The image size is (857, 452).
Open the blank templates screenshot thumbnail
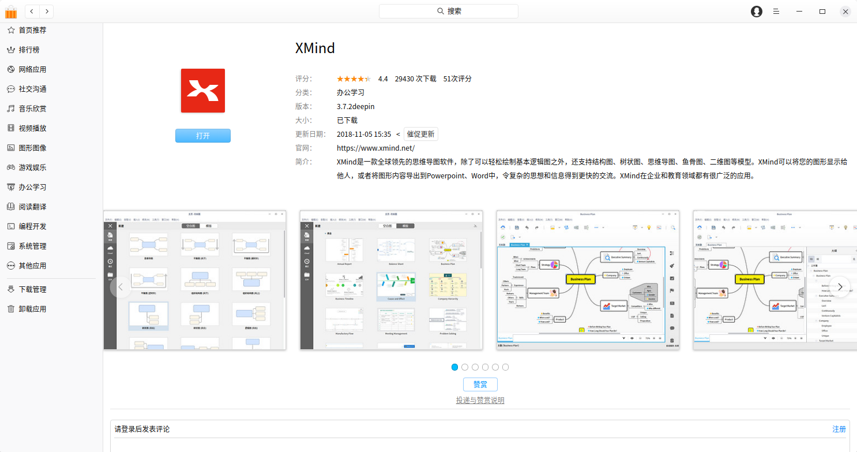[195, 280]
